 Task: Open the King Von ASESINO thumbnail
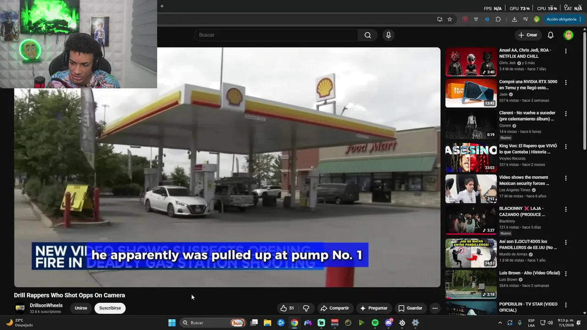coord(471,157)
